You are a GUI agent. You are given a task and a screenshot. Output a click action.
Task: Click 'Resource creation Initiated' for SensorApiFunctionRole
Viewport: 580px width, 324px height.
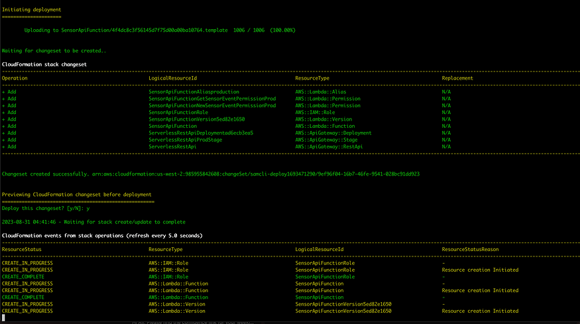[x=480, y=270]
